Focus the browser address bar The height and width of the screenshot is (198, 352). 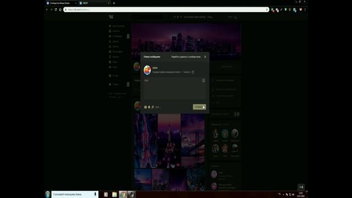click(166, 10)
